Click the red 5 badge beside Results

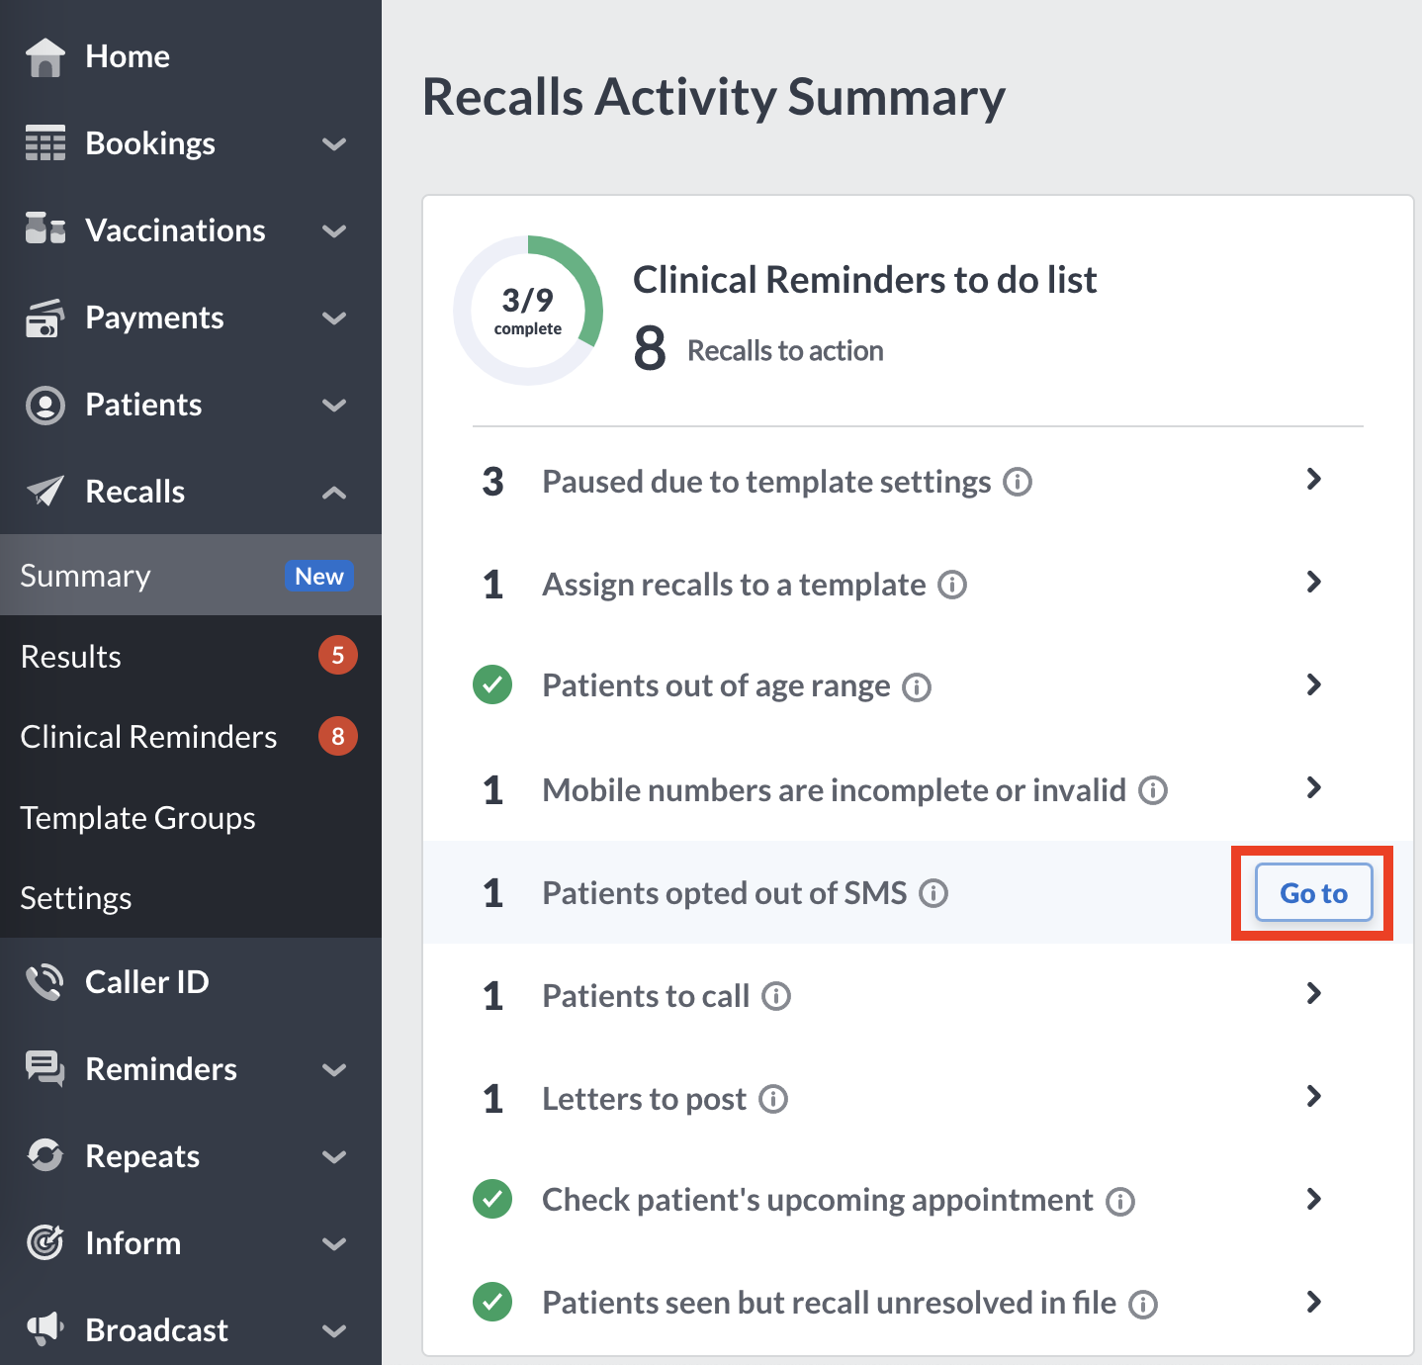point(337,655)
